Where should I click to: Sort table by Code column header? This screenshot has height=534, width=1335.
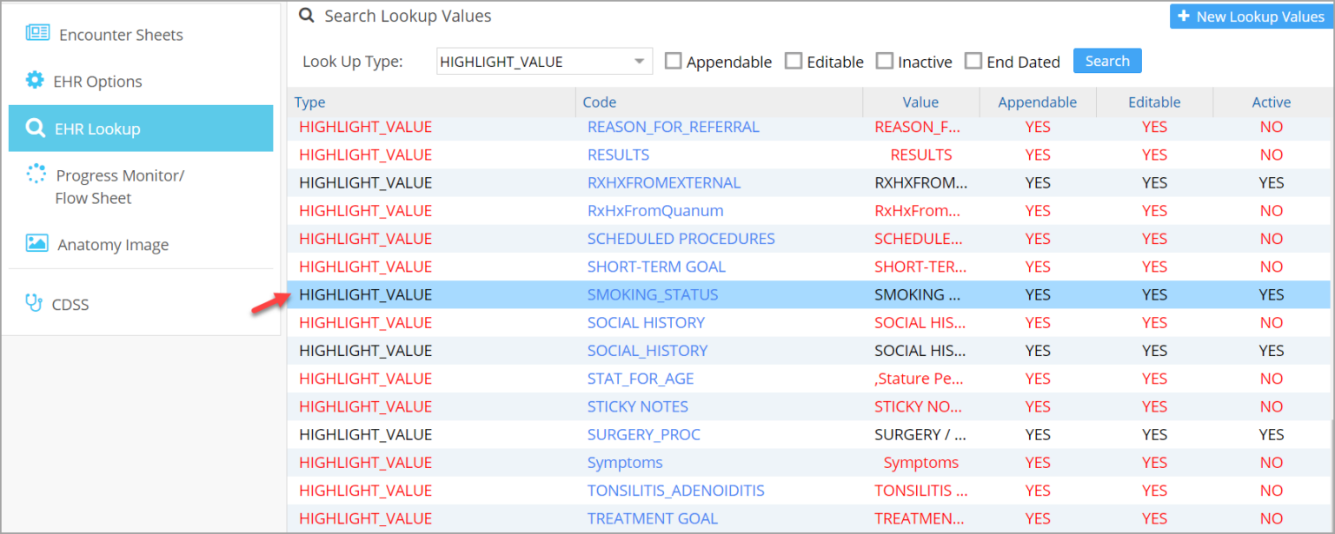tap(599, 102)
